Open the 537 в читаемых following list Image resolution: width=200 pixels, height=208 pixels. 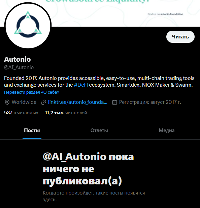point(21,113)
